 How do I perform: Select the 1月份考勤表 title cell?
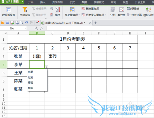click(x=72, y=39)
